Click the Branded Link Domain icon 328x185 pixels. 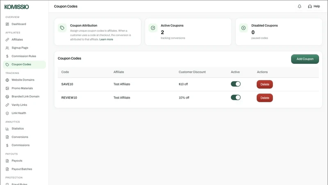coord(7,97)
